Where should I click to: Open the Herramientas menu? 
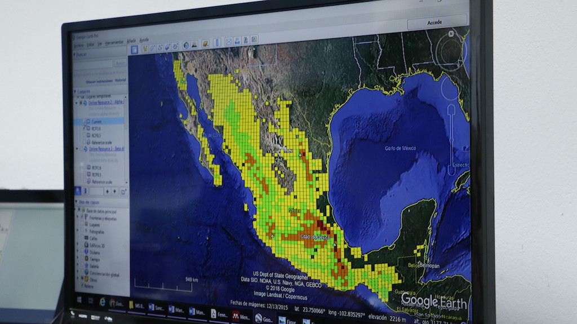pos(114,43)
